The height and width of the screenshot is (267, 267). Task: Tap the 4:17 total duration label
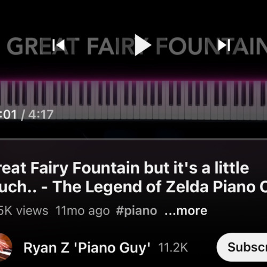point(41,114)
